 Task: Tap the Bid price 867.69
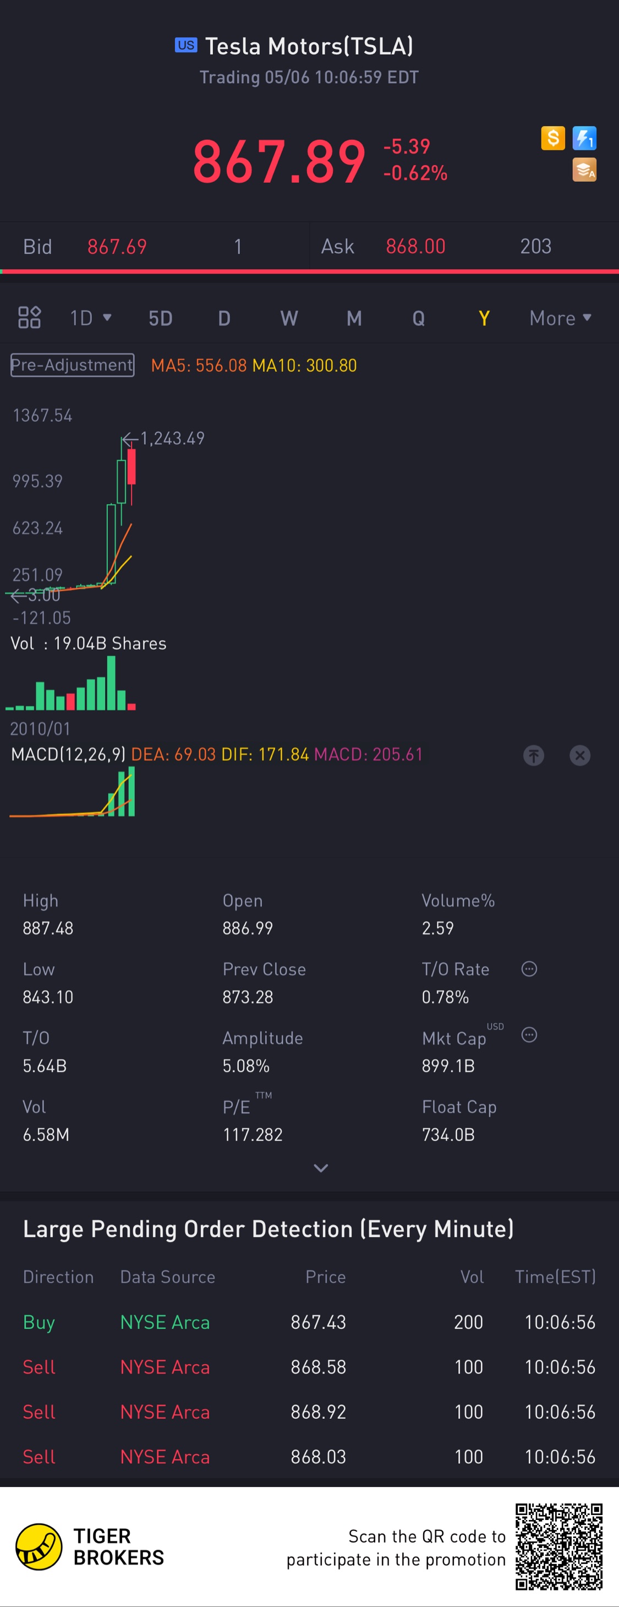pyautogui.click(x=117, y=247)
